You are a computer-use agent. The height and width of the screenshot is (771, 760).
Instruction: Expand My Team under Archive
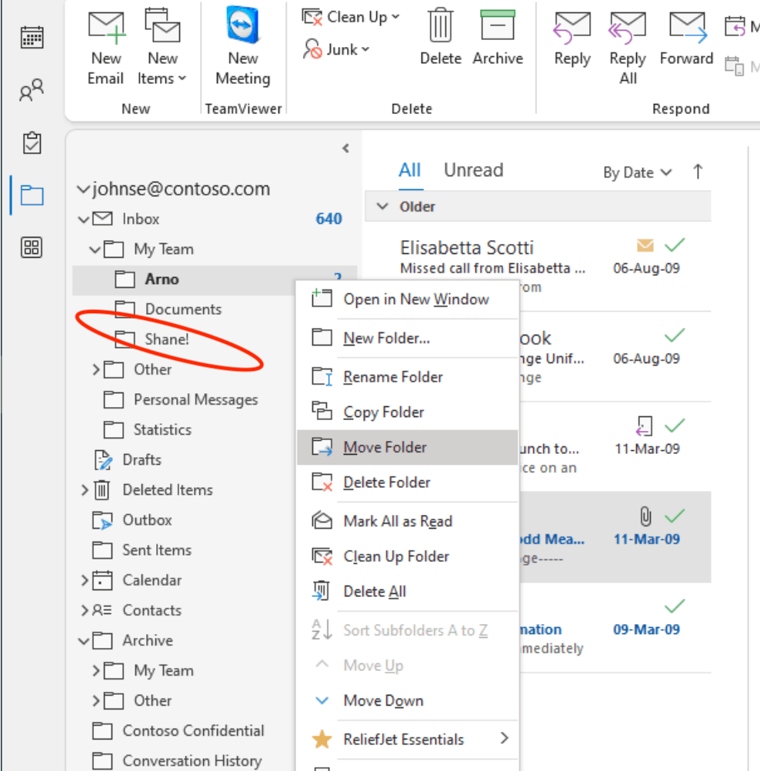point(96,671)
